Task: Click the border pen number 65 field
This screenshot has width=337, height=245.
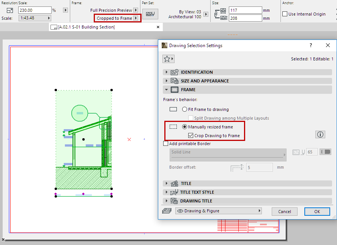Action: (x=312, y=152)
